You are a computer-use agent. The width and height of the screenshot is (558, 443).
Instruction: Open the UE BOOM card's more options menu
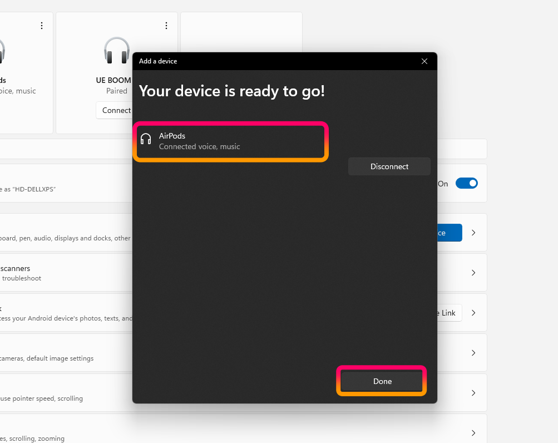pyautogui.click(x=166, y=26)
